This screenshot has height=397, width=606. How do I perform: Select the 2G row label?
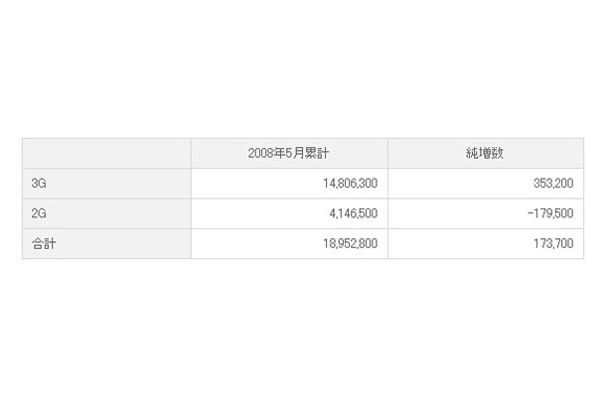(39, 213)
